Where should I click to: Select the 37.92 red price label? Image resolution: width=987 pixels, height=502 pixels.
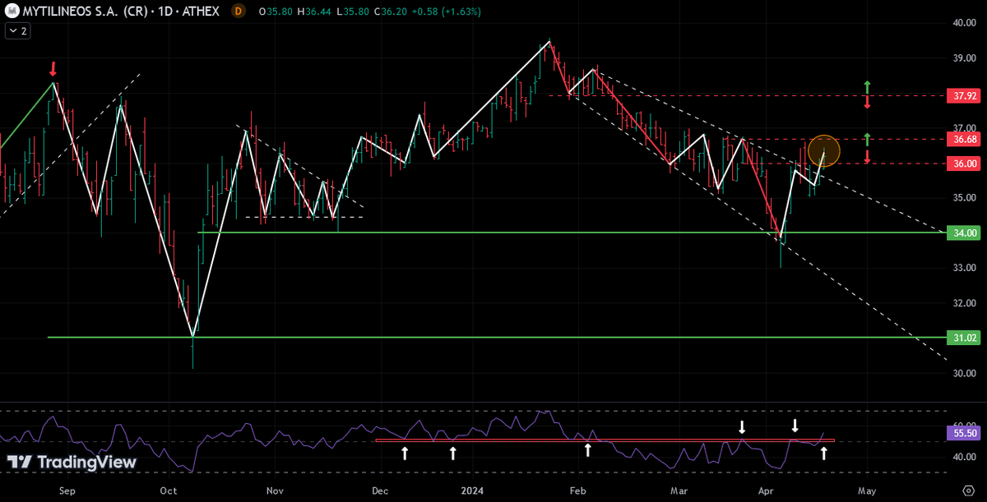[x=962, y=95]
